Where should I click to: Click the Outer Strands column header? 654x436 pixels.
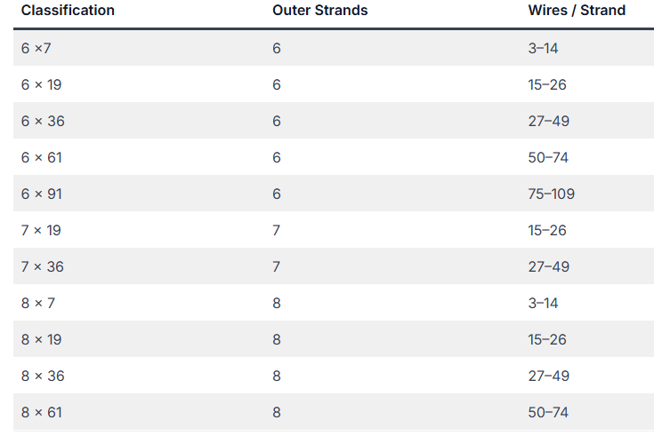[320, 11]
